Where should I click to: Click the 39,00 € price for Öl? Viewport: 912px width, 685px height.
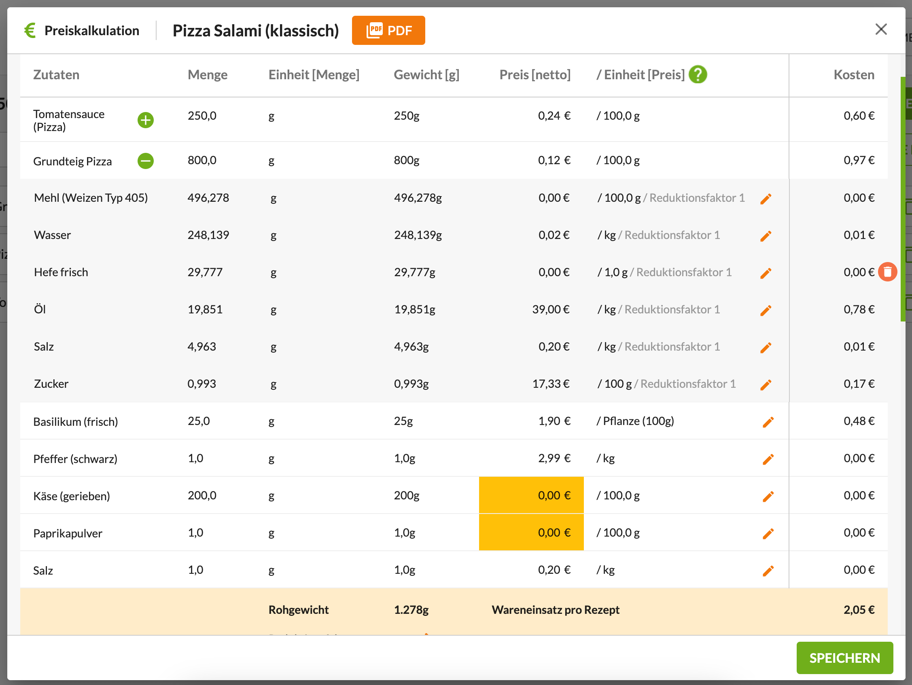(x=550, y=309)
